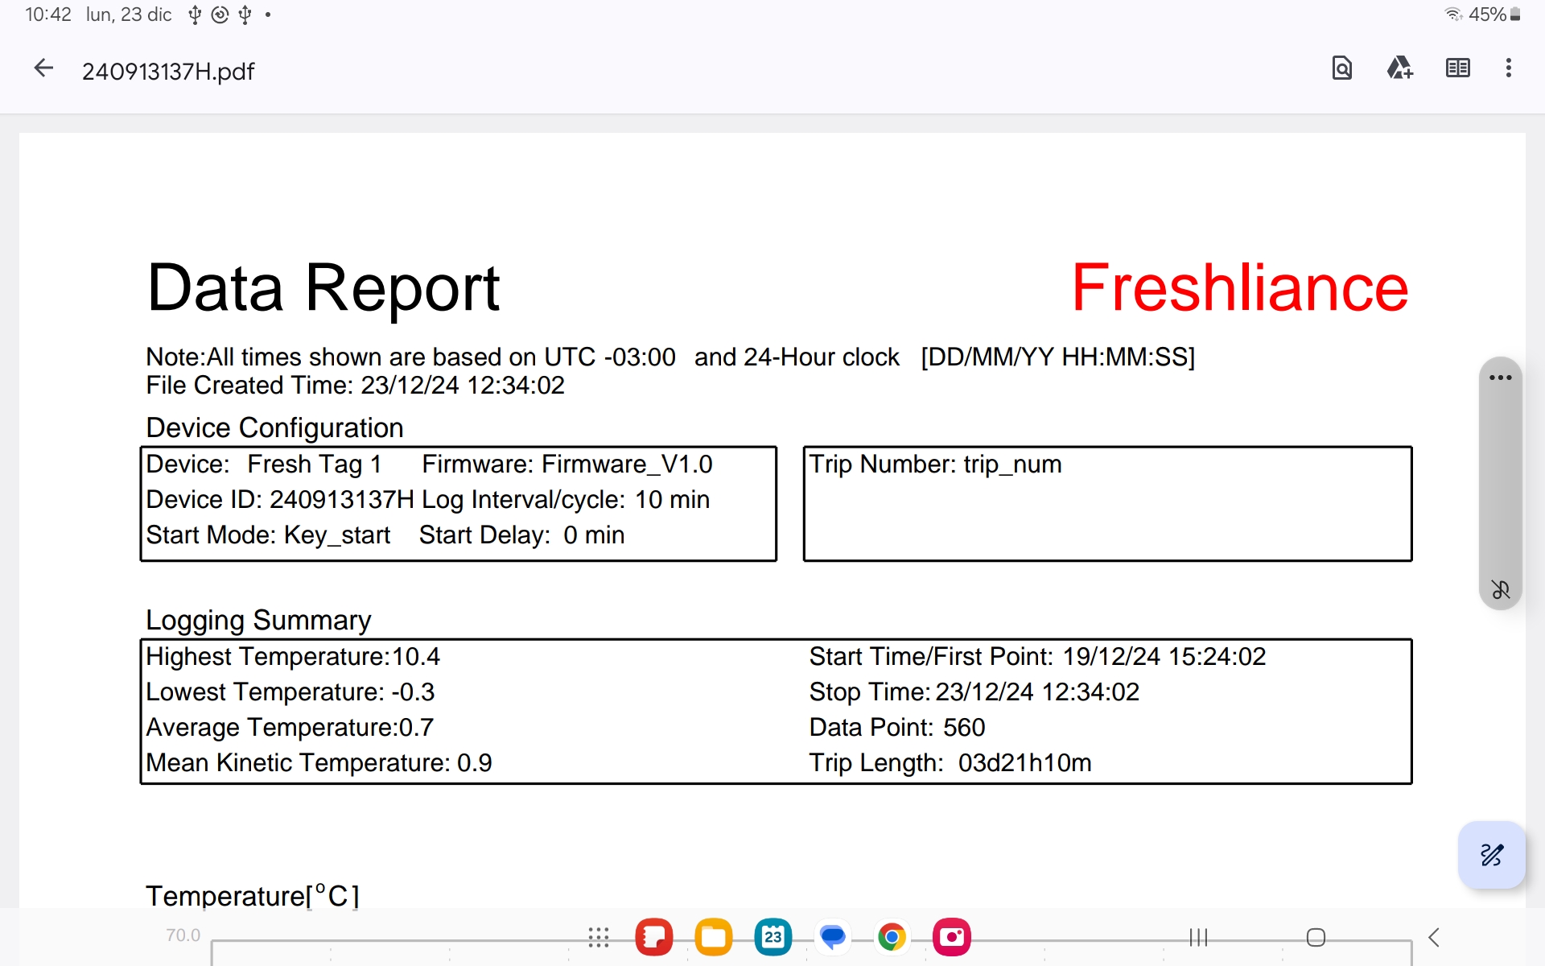
Task: Open find-in-document search icon
Action: click(x=1341, y=68)
